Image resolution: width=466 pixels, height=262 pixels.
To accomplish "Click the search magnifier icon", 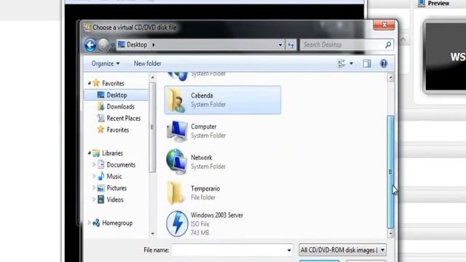I will (x=388, y=45).
